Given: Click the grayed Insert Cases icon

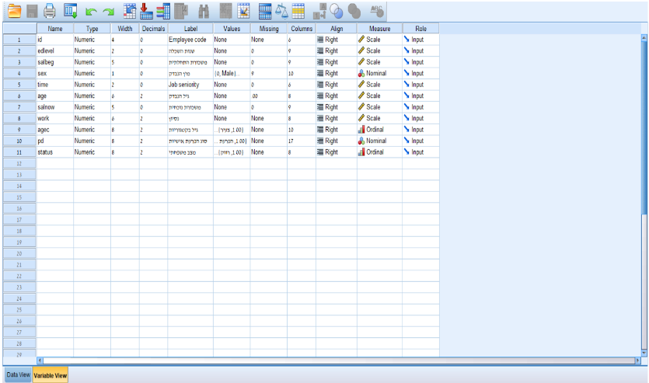Looking at the screenshot, I should click(x=225, y=11).
